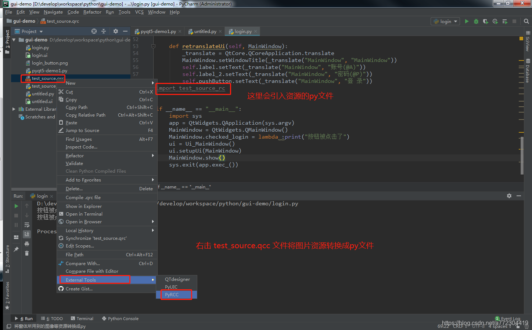Choose Copy Path in context menu
Image resolution: width=532 pixels, height=330 pixels.
click(107, 107)
